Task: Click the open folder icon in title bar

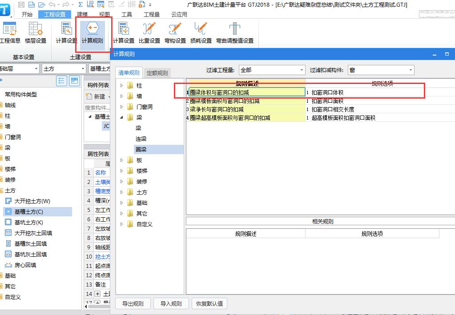Action: tap(42, 4)
